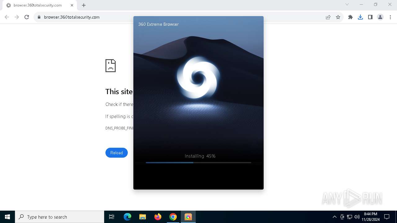Minimize the Chrome window
Viewport: 397px width, 223px height.
361,4
